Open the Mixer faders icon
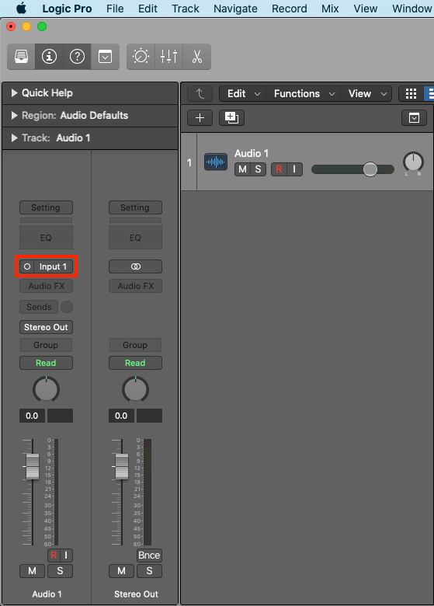This screenshot has width=434, height=606. 168,57
